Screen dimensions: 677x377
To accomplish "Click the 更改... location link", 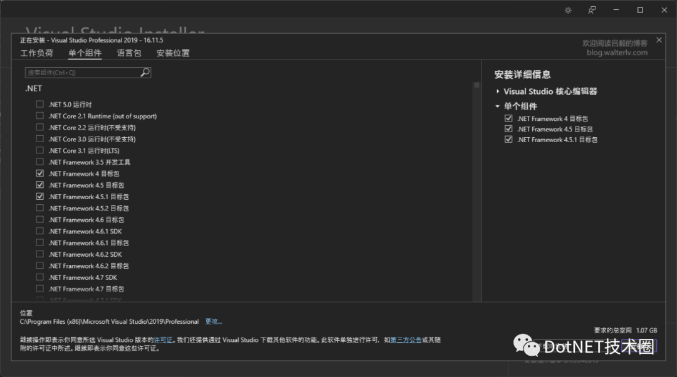I will (x=214, y=321).
